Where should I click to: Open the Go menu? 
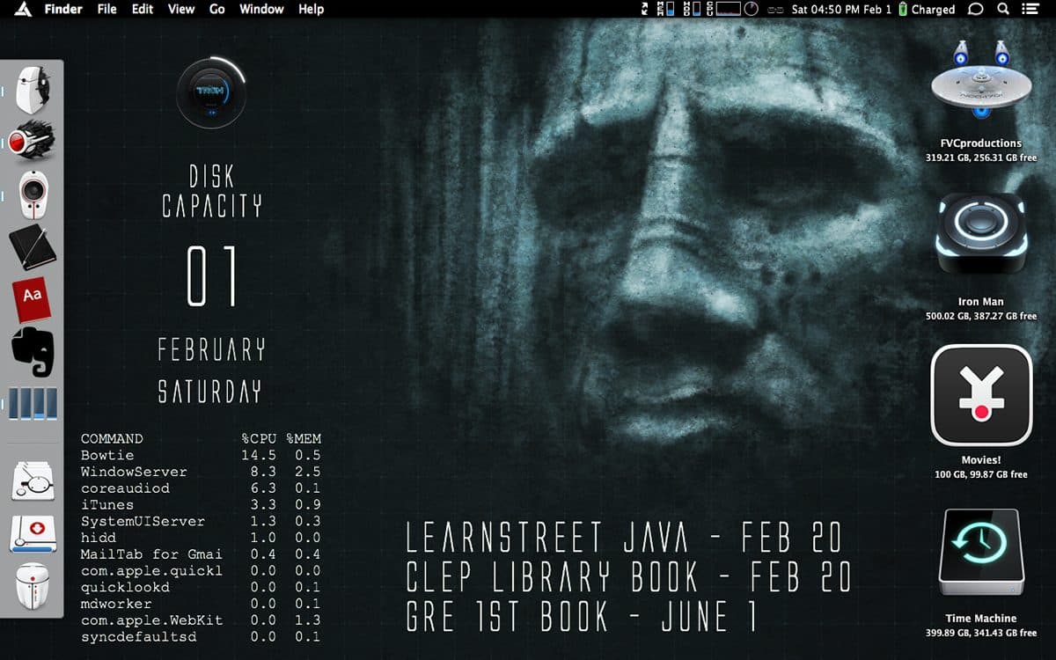[216, 10]
